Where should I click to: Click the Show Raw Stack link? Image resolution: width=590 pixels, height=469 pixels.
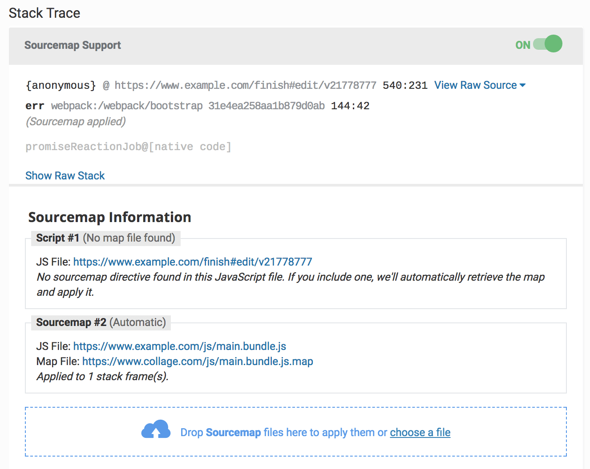(x=65, y=176)
